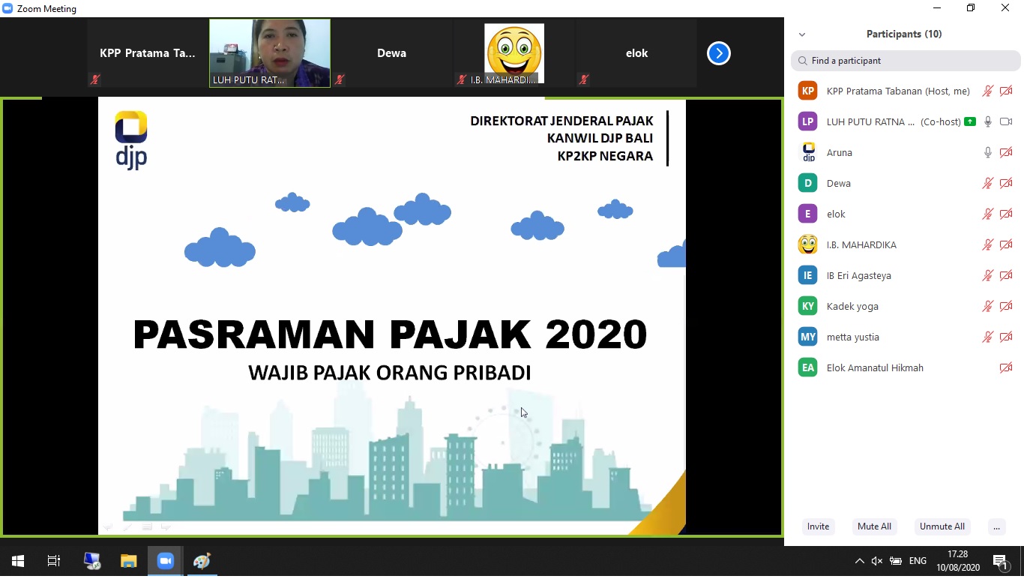Click the muted microphone icon for Dewa
Viewport: 1024px width, 585px height.
tap(988, 183)
